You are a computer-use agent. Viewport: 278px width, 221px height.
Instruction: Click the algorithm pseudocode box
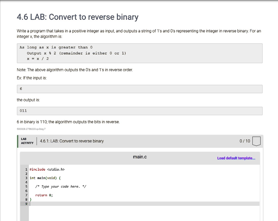pos(140,53)
